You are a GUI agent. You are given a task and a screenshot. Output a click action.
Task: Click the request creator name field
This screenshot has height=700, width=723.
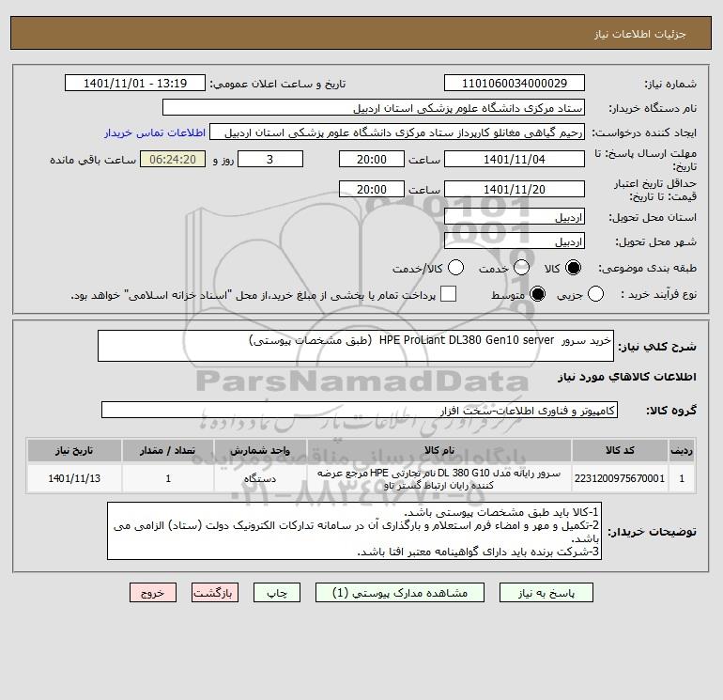[x=397, y=132]
